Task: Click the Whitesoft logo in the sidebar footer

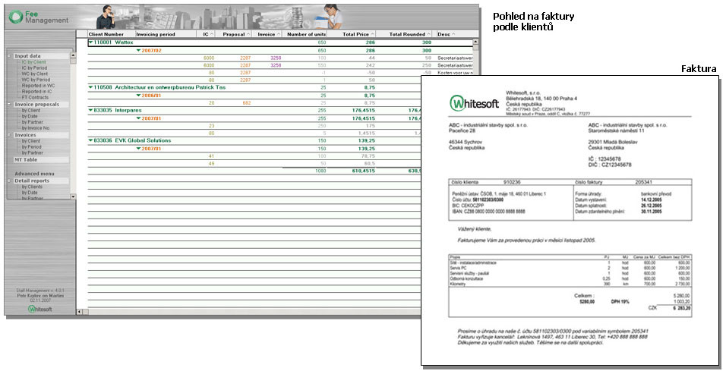Action: (x=39, y=309)
